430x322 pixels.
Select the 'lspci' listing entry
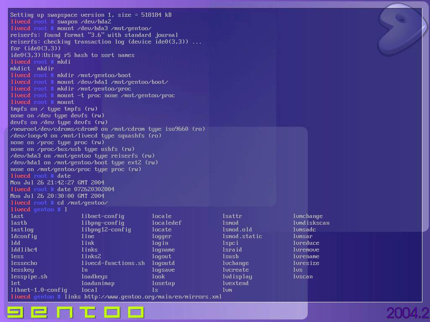pos(231,243)
